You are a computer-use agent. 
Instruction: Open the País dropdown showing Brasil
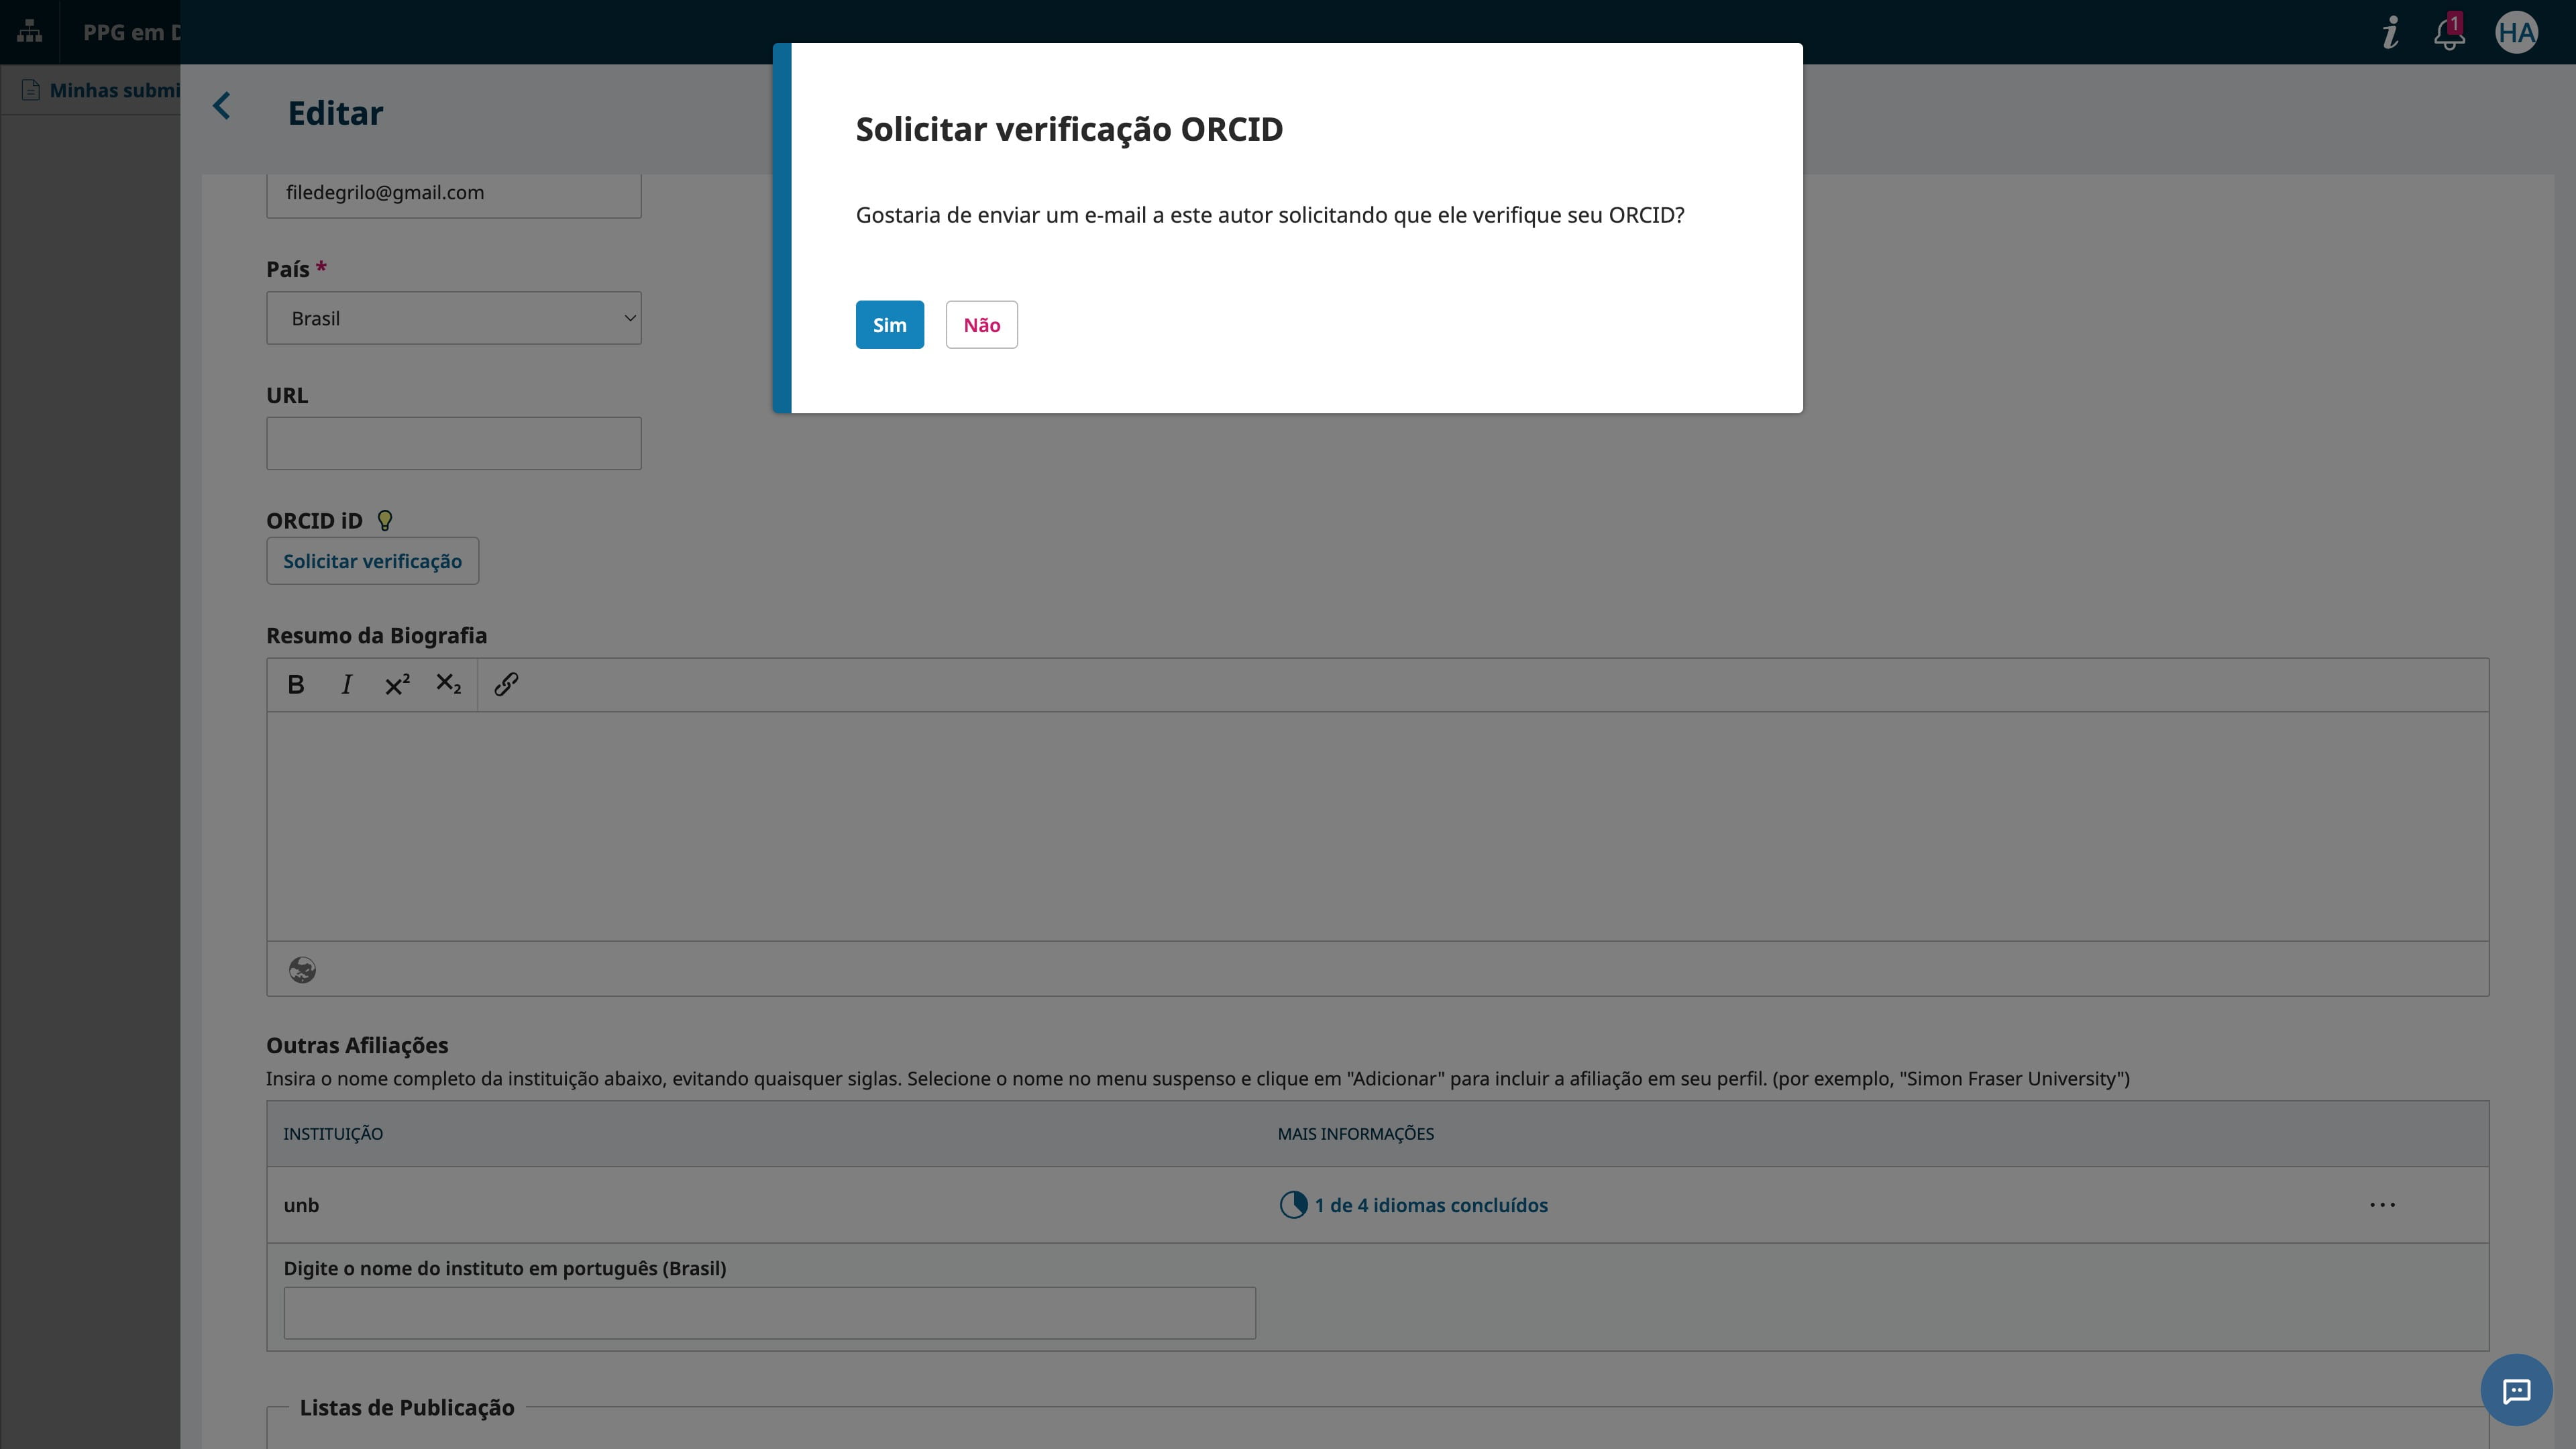pos(453,317)
